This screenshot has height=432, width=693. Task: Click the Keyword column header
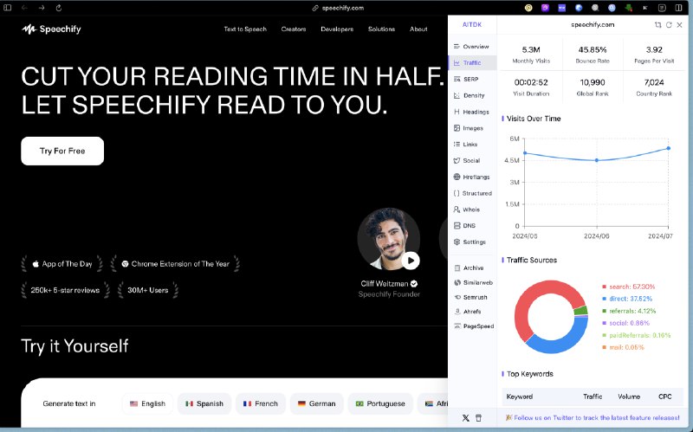[x=519, y=397]
